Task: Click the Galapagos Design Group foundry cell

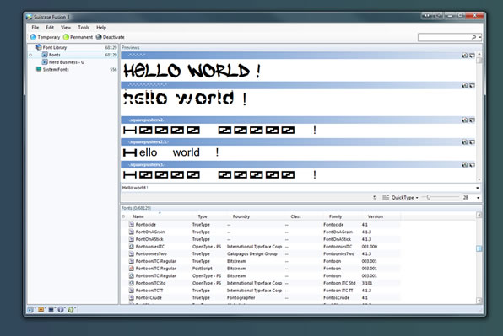Action: pos(252,253)
